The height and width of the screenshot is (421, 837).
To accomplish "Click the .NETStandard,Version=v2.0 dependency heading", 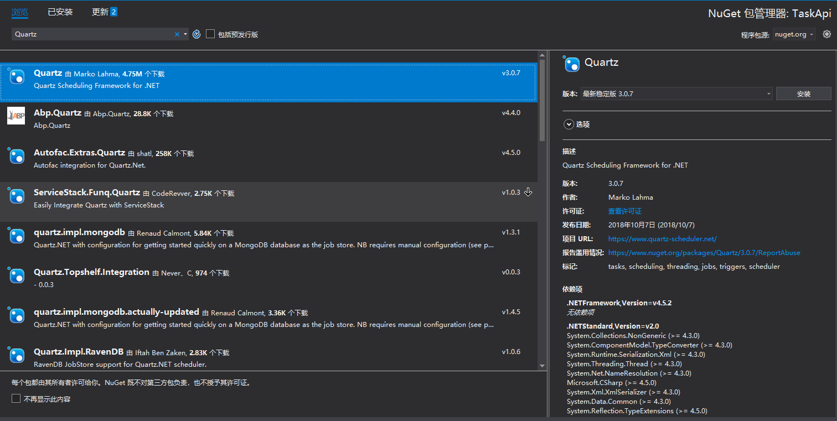I will pos(613,326).
